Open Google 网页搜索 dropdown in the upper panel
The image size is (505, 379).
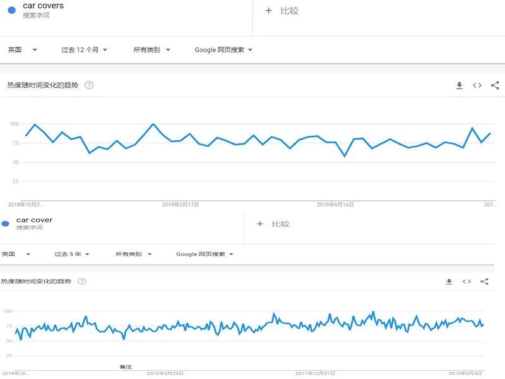(223, 50)
